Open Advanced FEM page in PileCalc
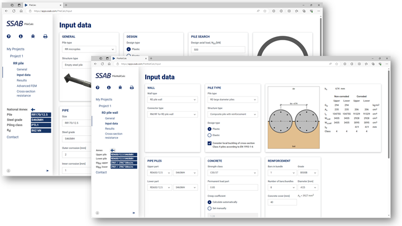 click(27, 86)
